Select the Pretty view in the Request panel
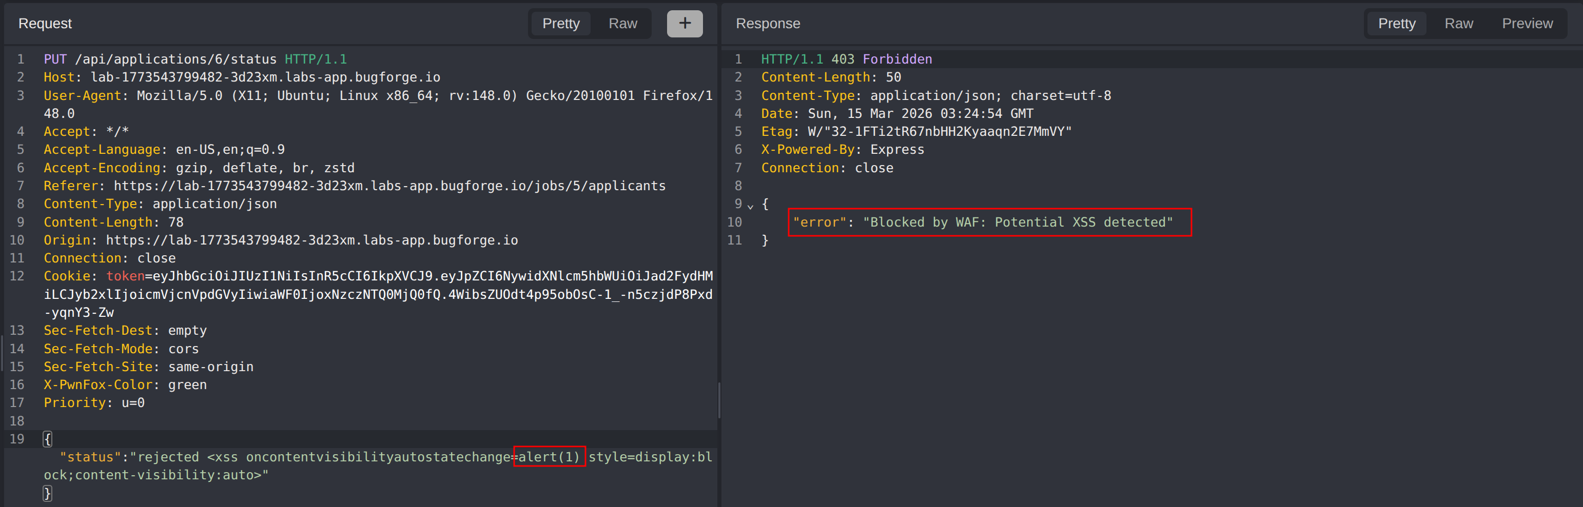Screen dimensions: 1583x507 click(560, 23)
